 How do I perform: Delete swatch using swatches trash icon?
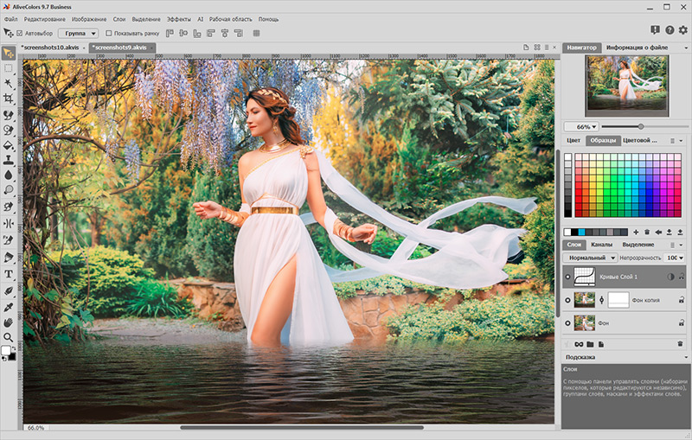[x=647, y=232]
